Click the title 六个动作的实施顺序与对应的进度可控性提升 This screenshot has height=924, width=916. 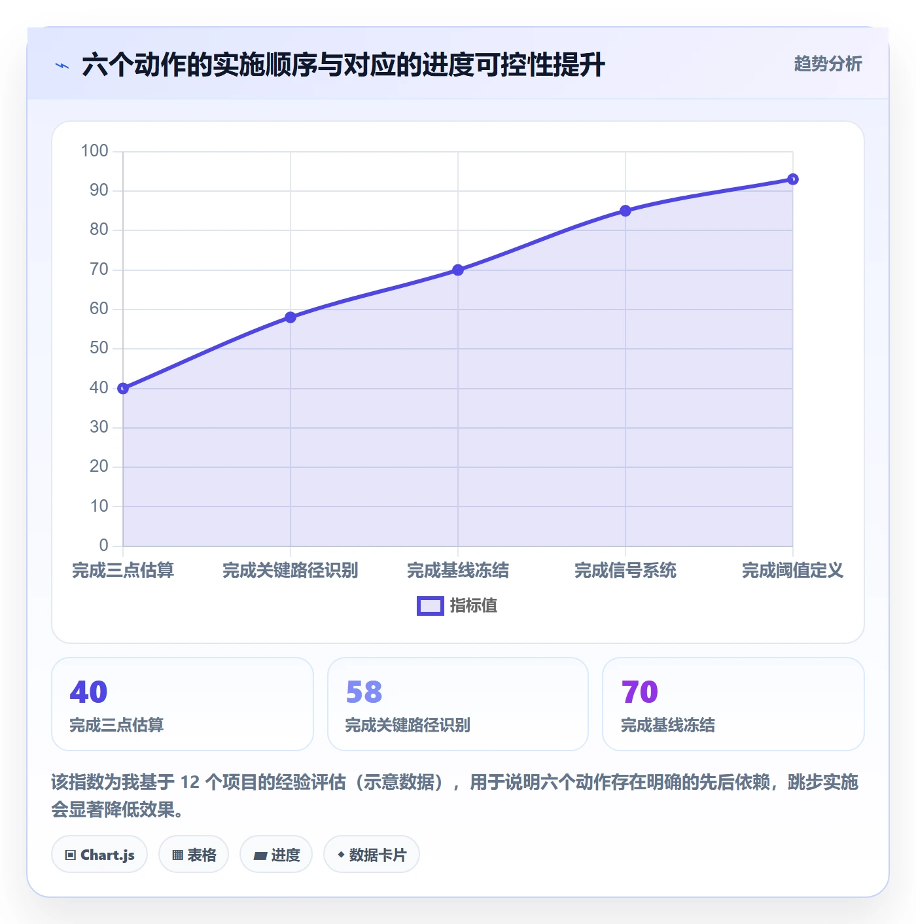point(343,65)
